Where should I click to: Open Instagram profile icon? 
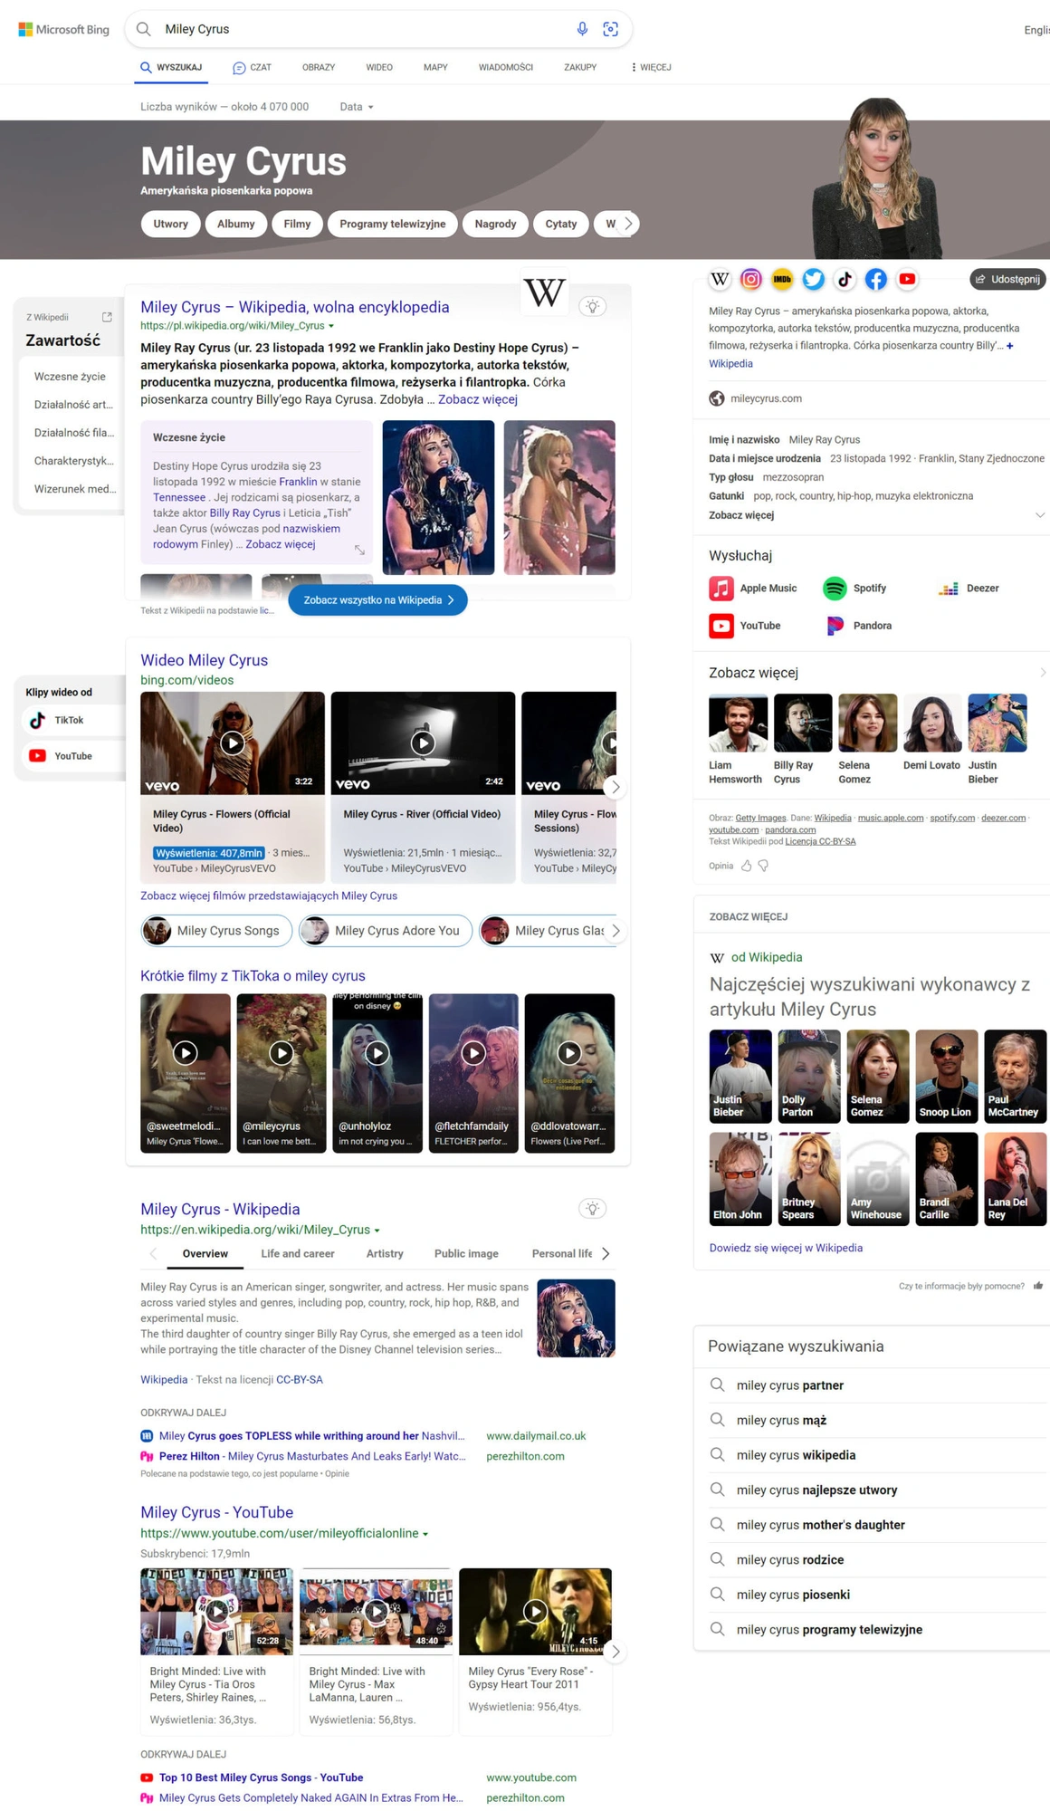(751, 279)
